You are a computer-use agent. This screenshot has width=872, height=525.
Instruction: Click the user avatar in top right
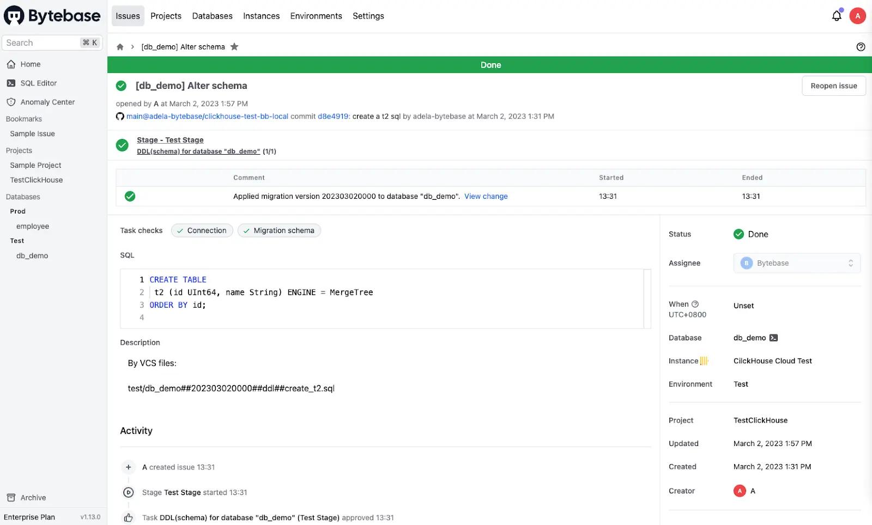pyautogui.click(x=857, y=16)
